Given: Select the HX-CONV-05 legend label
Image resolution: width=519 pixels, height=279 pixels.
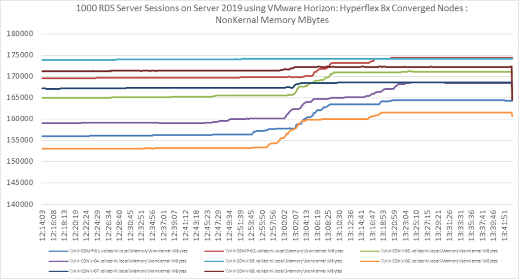Looking at the screenshot, I should [283, 261].
